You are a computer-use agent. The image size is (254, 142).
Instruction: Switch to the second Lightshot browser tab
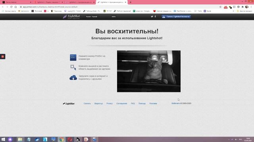[48, 2]
